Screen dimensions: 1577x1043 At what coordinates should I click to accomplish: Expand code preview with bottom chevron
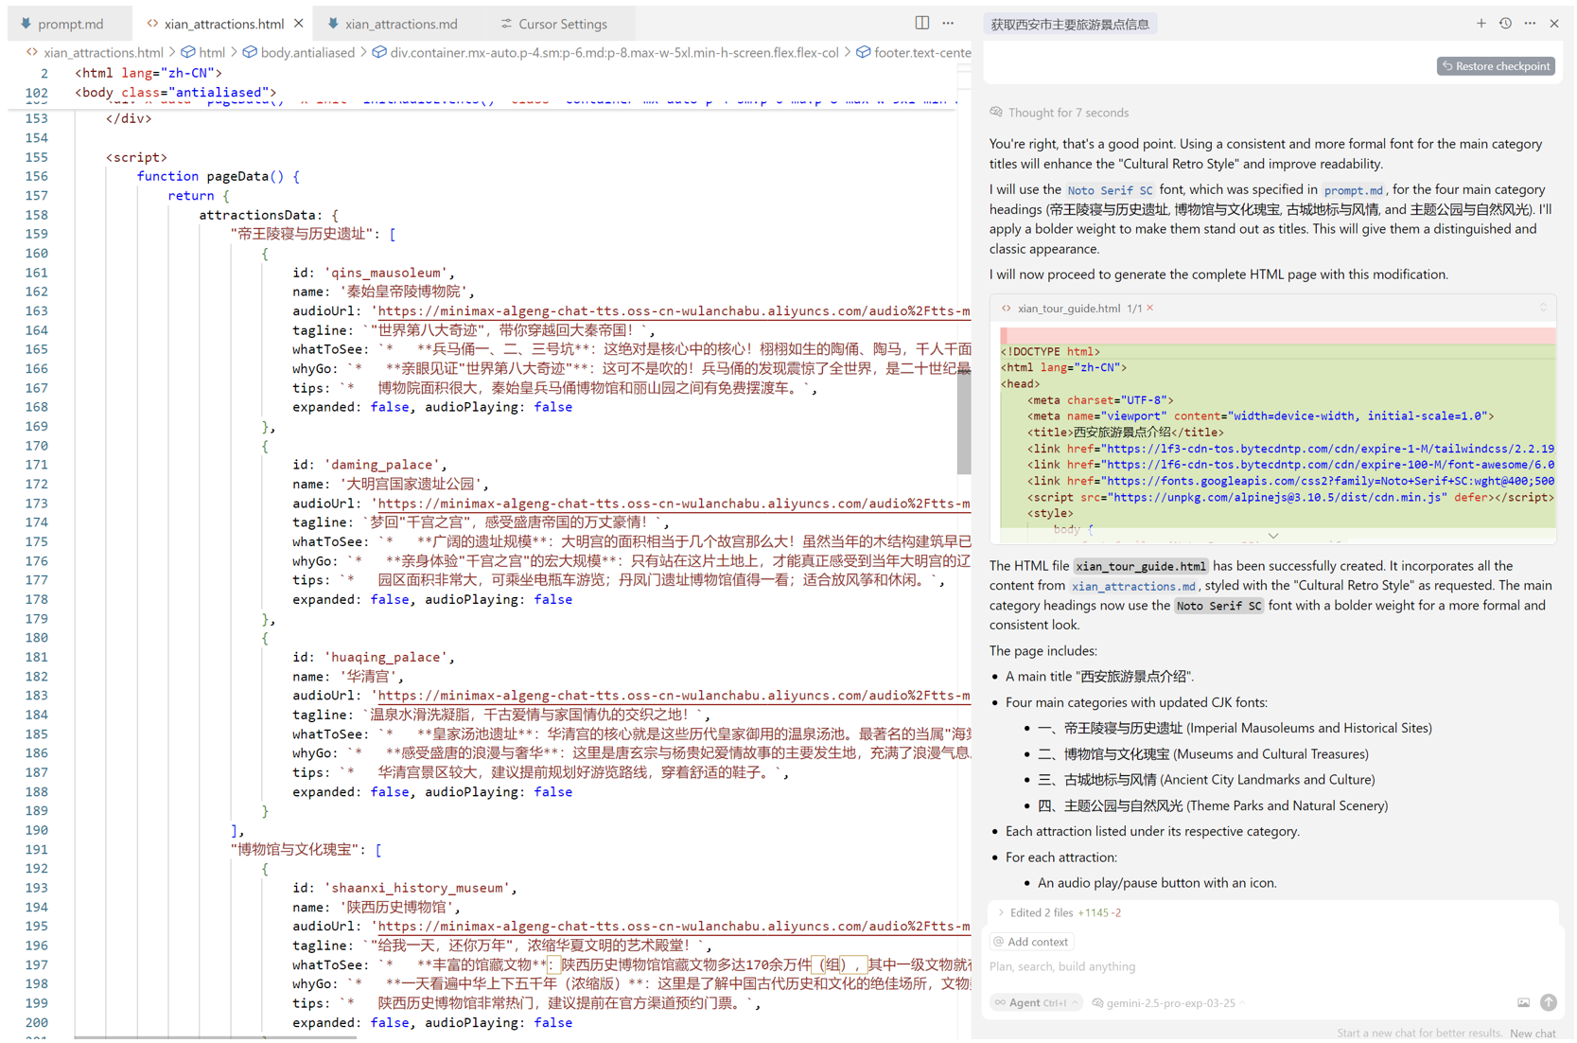[x=1273, y=536]
